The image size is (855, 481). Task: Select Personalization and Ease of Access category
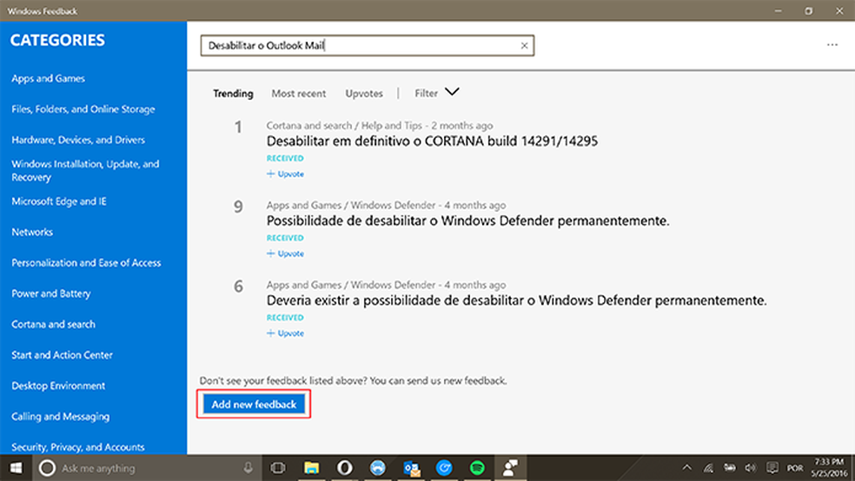pos(86,262)
